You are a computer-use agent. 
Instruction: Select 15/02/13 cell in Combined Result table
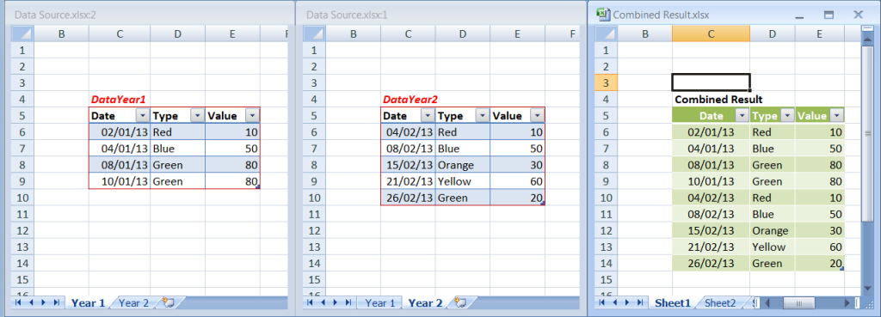point(711,230)
